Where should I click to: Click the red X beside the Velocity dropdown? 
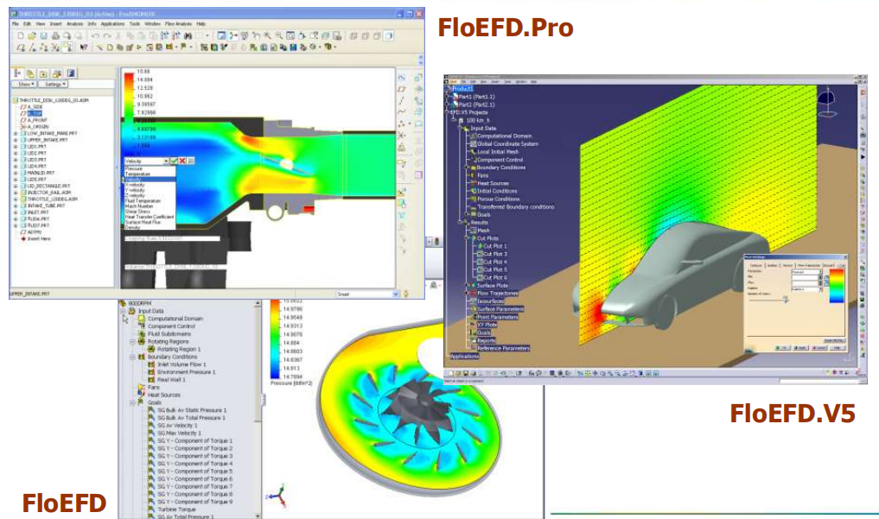184,161
